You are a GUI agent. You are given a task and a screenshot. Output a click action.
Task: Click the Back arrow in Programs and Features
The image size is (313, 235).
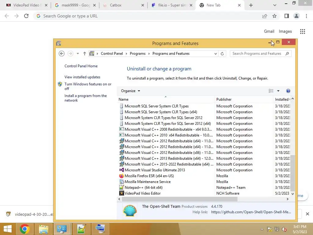point(61,54)
